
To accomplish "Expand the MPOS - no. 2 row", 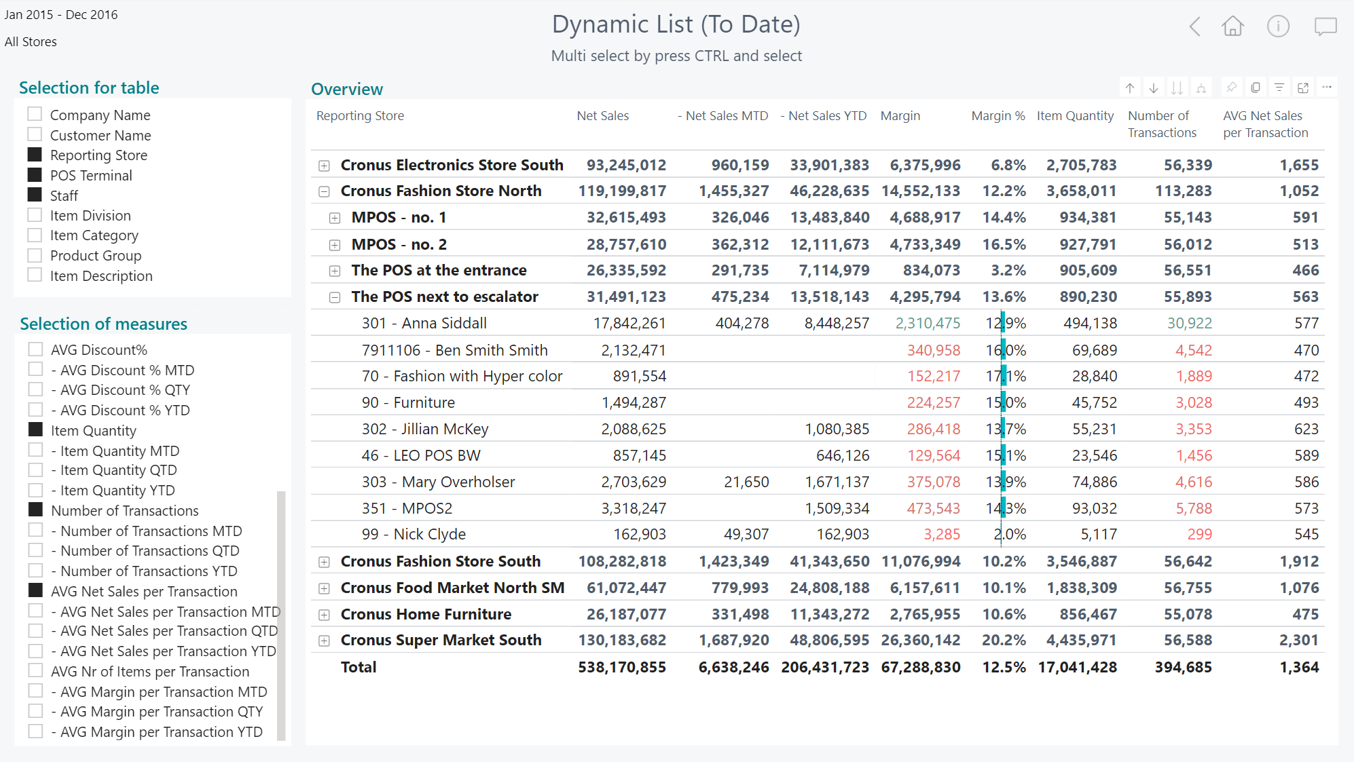I will tap(335, 244).
